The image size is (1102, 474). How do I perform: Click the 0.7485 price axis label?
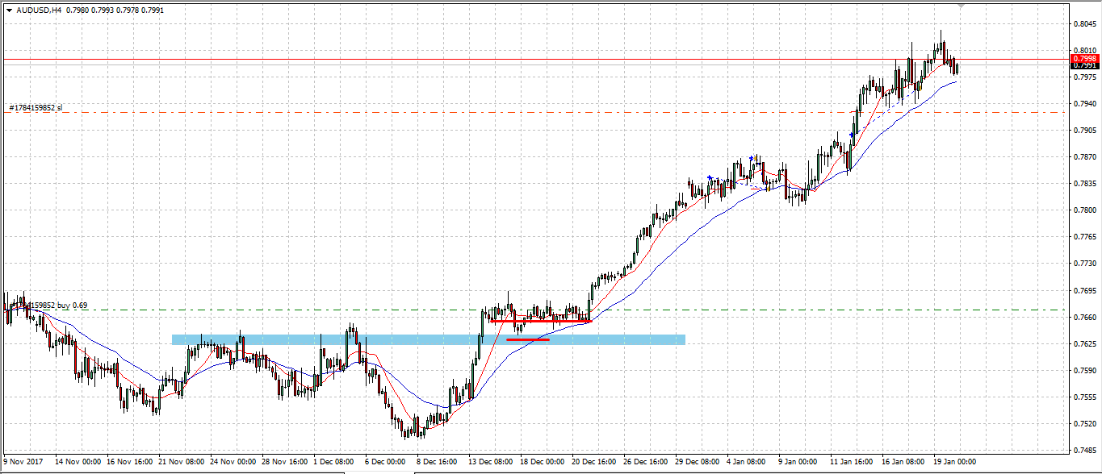[x=1085, y=450]
